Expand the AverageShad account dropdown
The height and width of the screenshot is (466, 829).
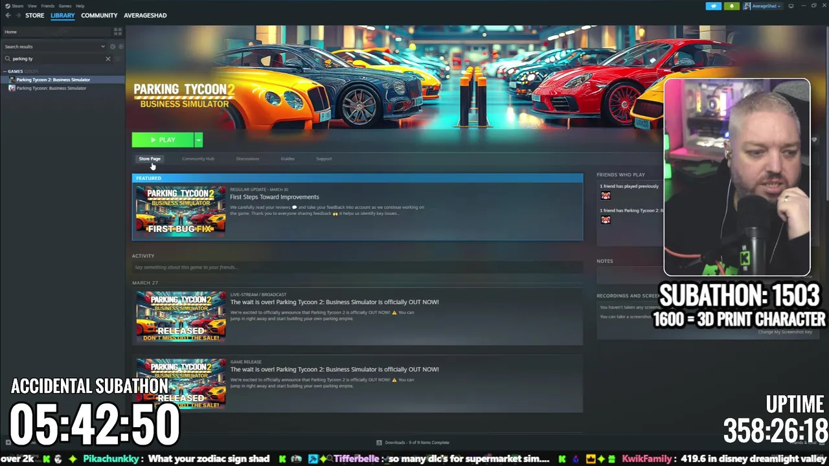tap(779, 6)
